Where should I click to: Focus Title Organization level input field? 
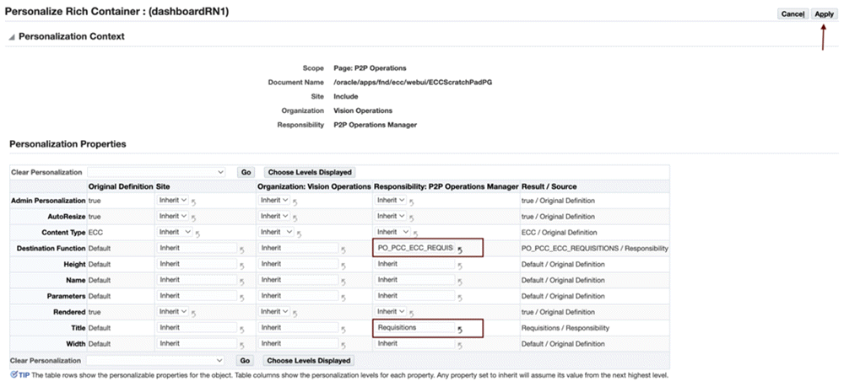click(299, 327)
